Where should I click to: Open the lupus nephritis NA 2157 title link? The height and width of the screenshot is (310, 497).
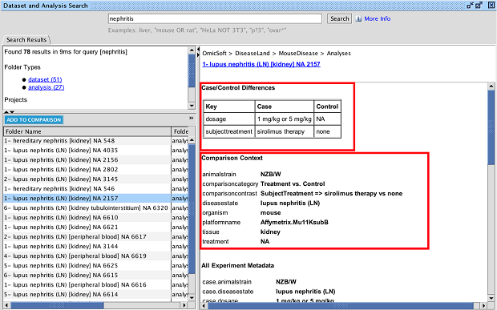pos(261,64)
